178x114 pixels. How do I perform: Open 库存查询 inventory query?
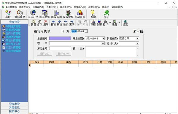[x=56, y=14]
